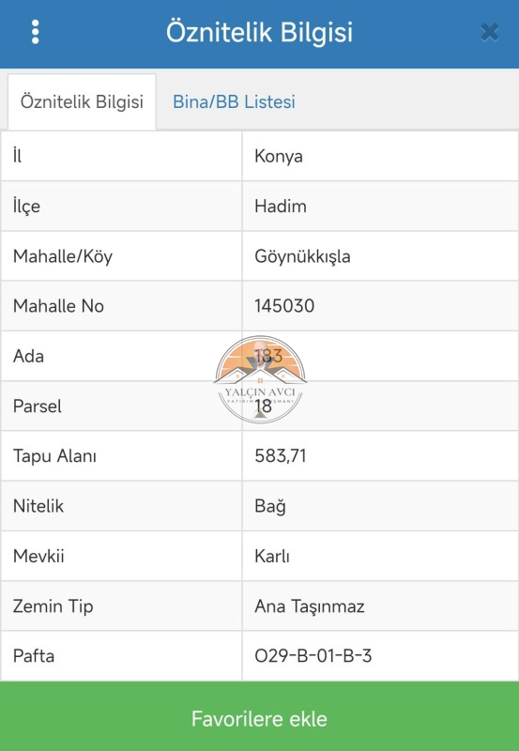Click the Parsel row label
The width and height of the screenshot is (519, 751).
coord(38,406)
